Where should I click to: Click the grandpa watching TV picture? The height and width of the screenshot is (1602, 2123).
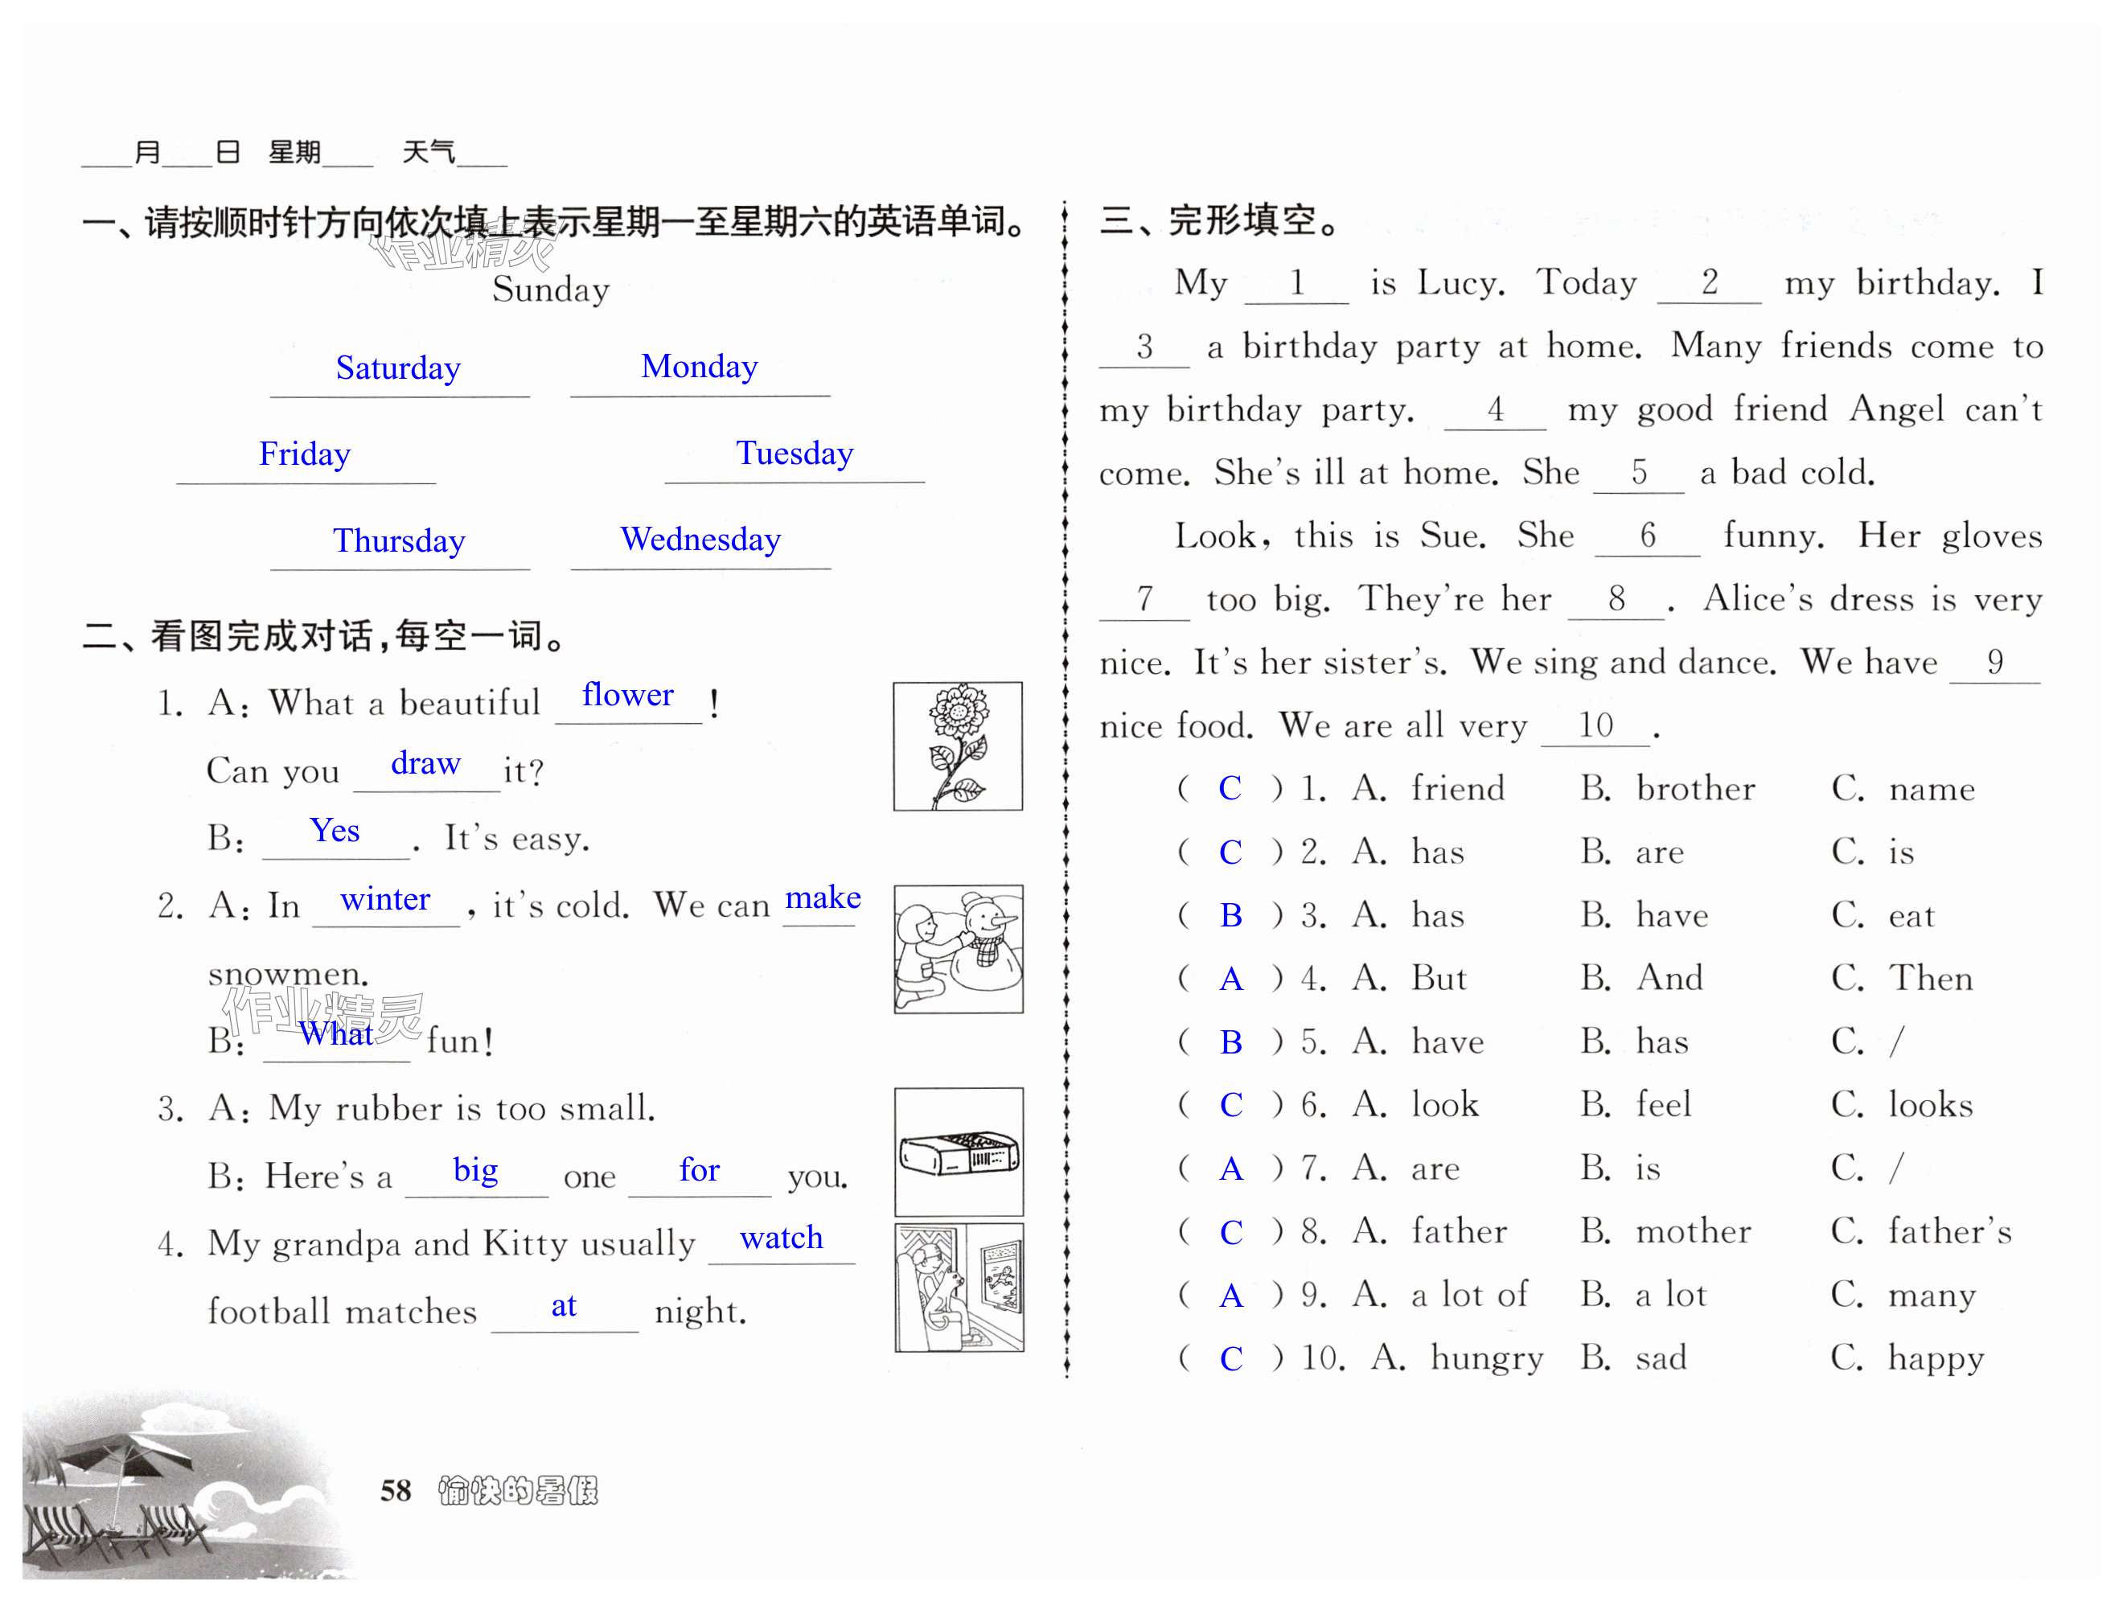click(958, 1288)
